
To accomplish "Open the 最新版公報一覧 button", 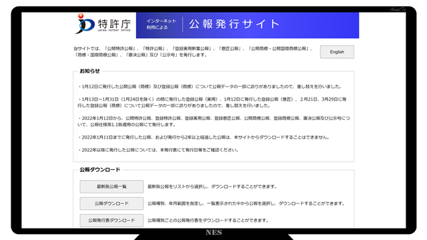I will [x=111, y=187].
